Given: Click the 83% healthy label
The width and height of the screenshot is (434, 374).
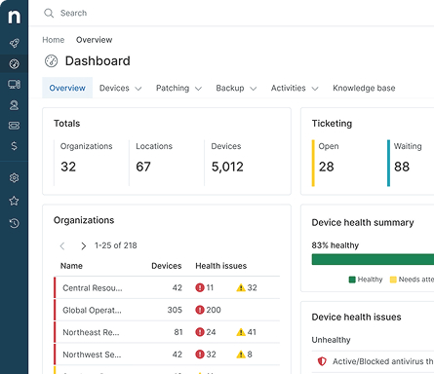Looking at the screenshot, I should (x=335, y=245).
